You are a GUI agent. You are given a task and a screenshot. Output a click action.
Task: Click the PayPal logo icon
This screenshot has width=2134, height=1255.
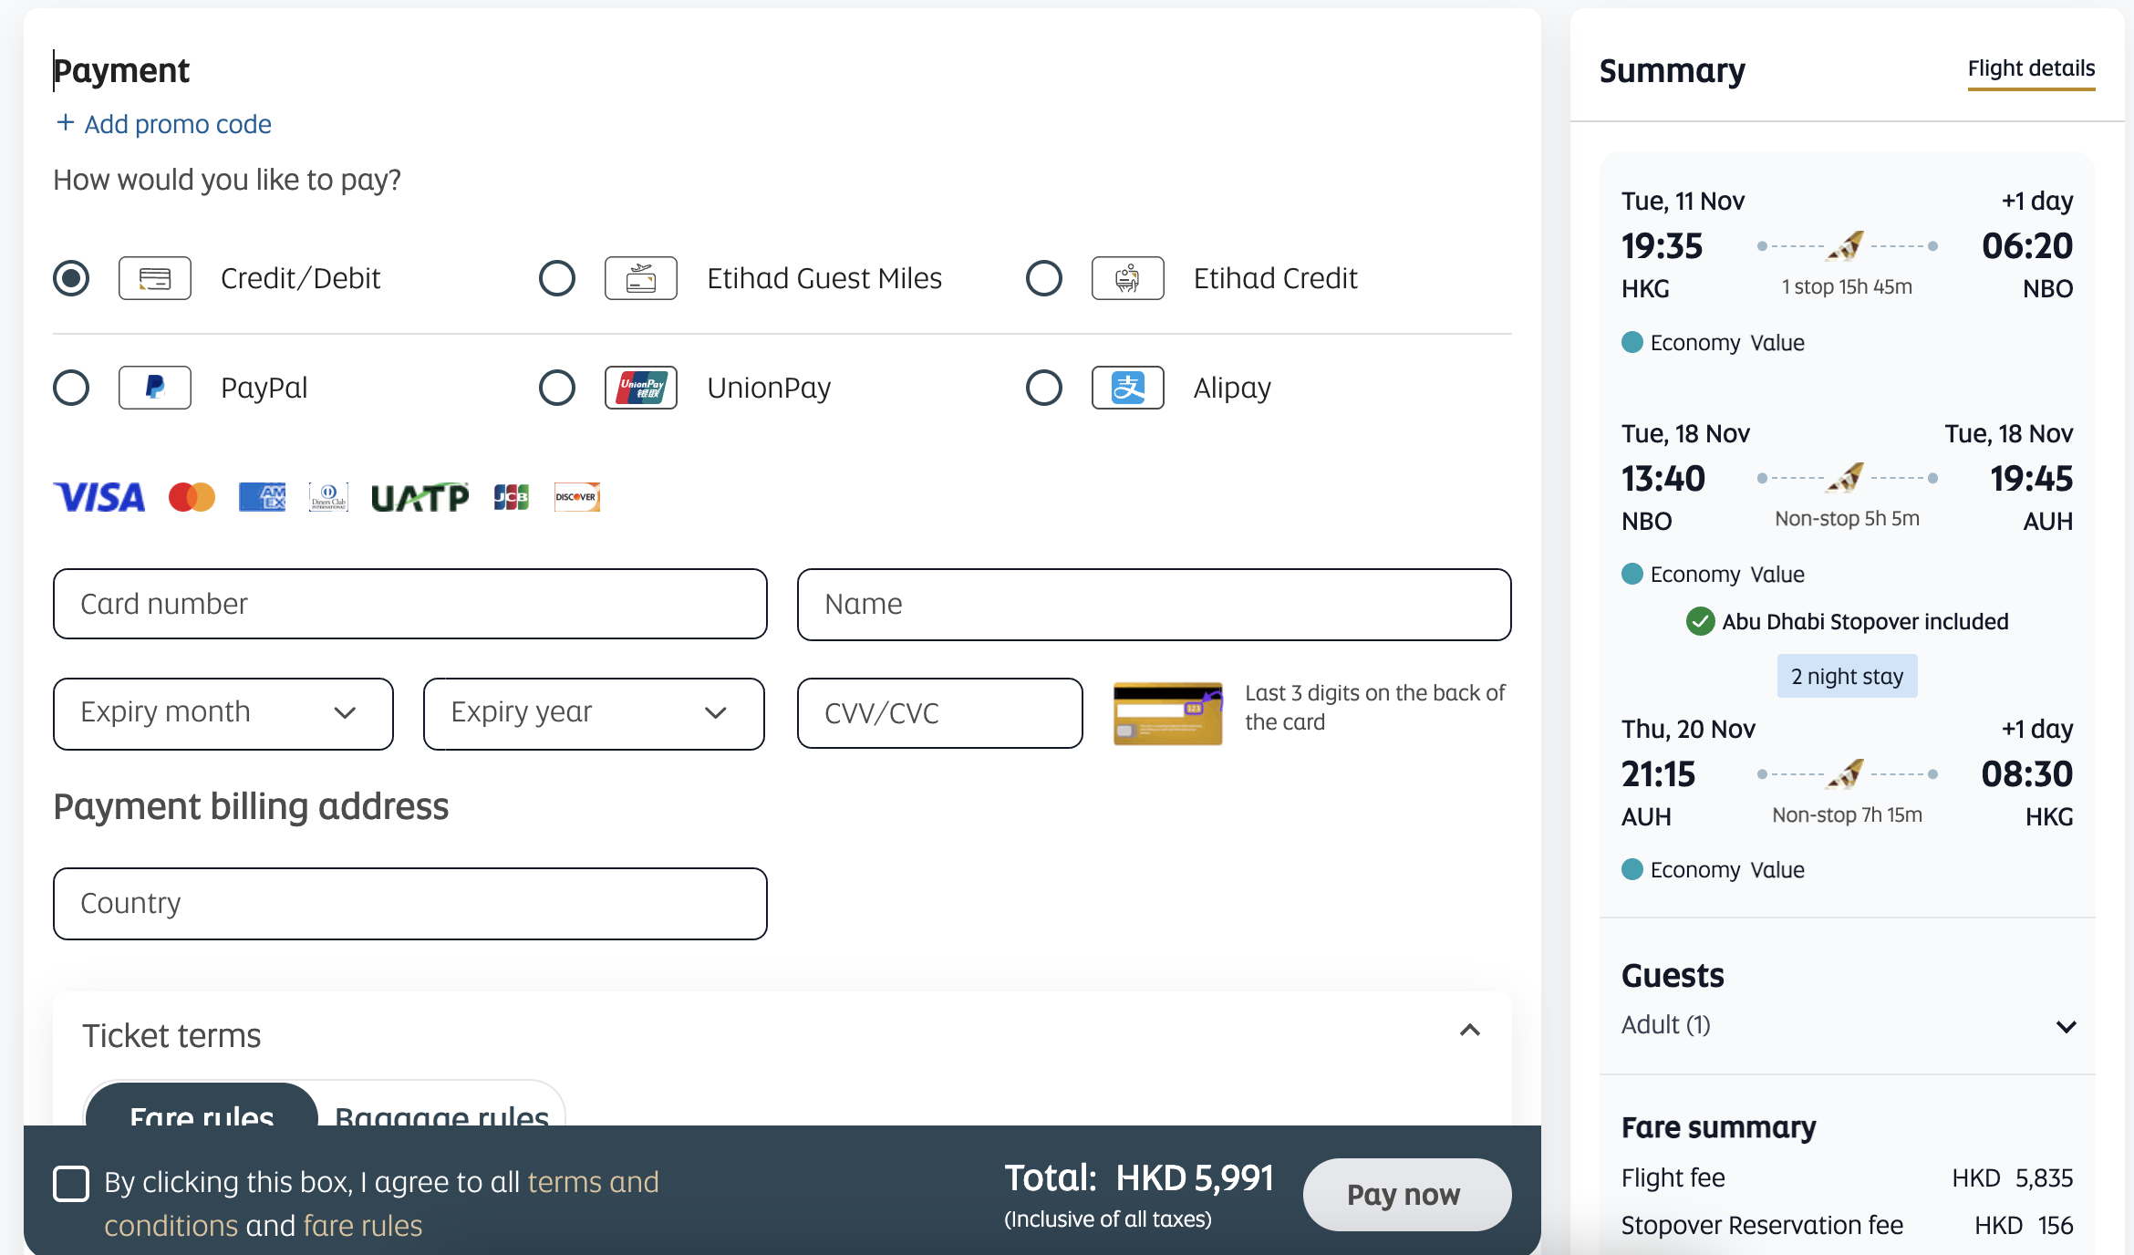(155, 388)
